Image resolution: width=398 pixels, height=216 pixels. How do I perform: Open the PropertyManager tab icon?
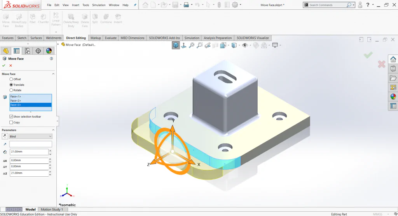(x=16, y=51)
